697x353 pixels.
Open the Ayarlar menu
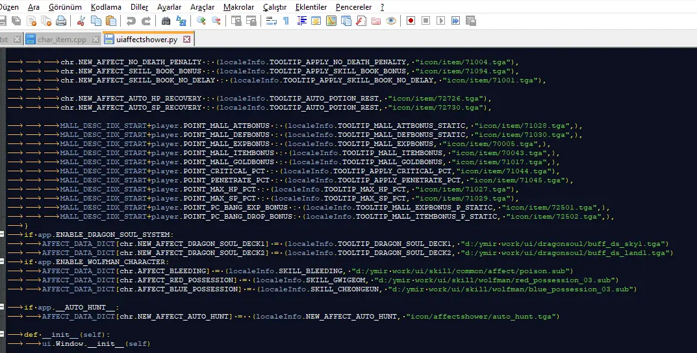[170, 7]
